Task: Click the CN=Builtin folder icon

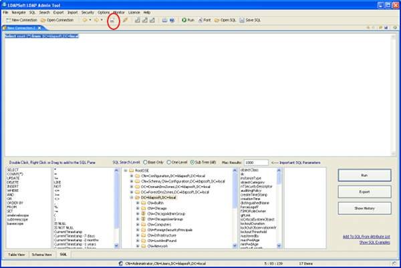Action: coord(144,203)
